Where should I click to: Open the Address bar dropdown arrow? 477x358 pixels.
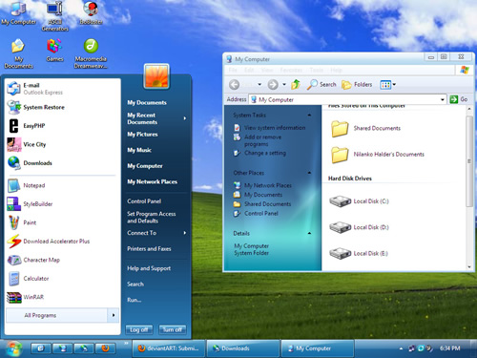coord(443,99)
